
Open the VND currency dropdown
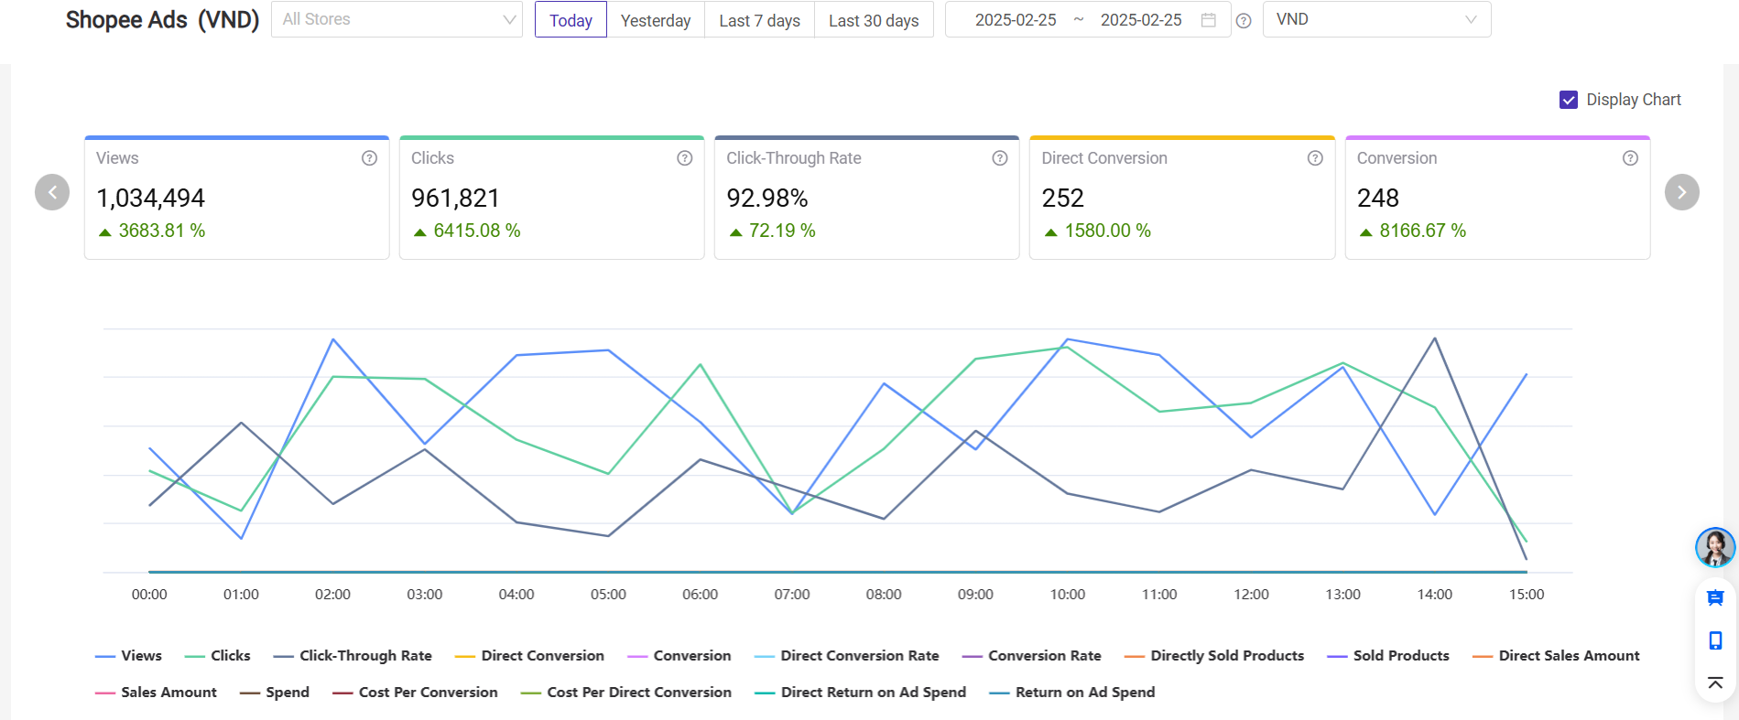point(1375,19)
